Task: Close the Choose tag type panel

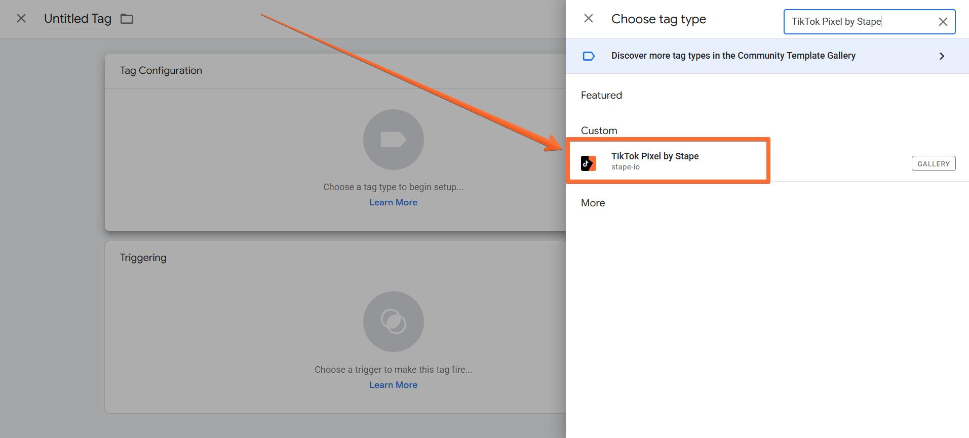Action: click(589, 19)
